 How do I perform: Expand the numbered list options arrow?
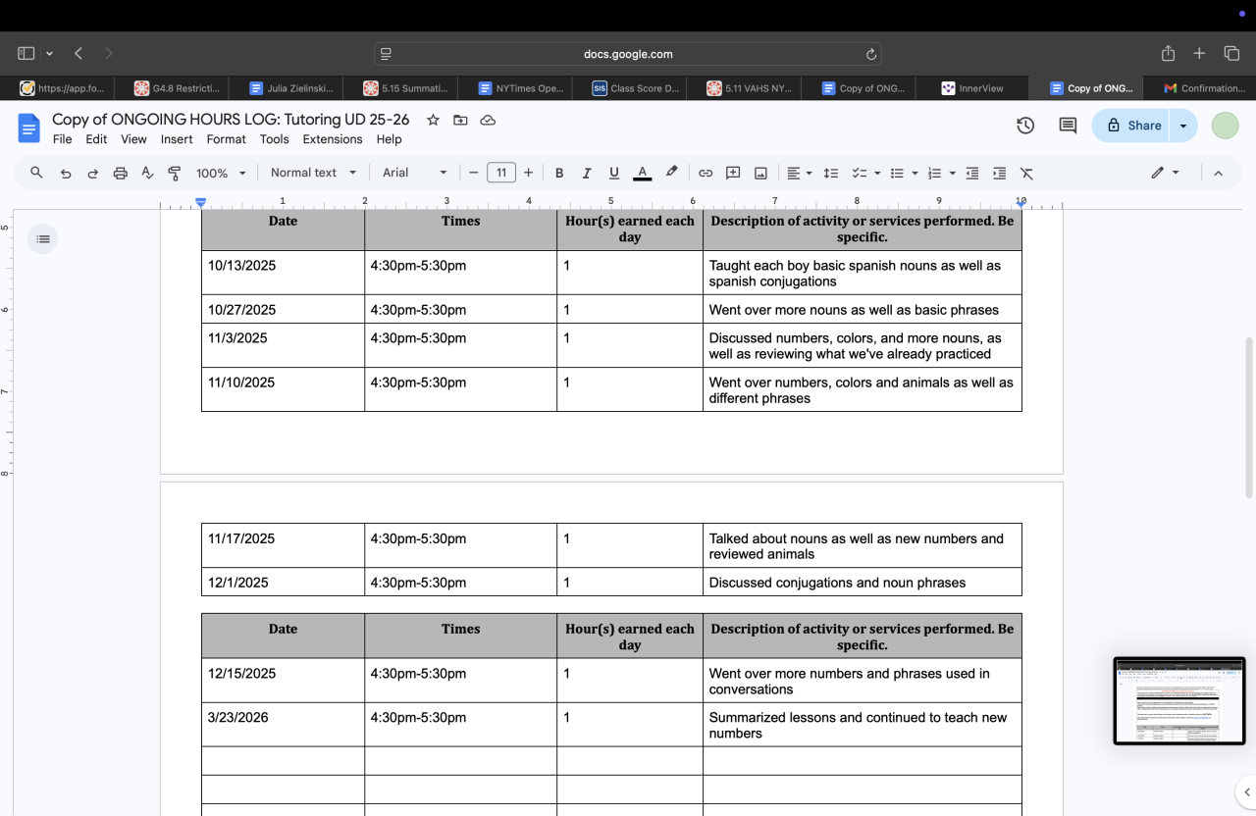[x=952, y=173]
